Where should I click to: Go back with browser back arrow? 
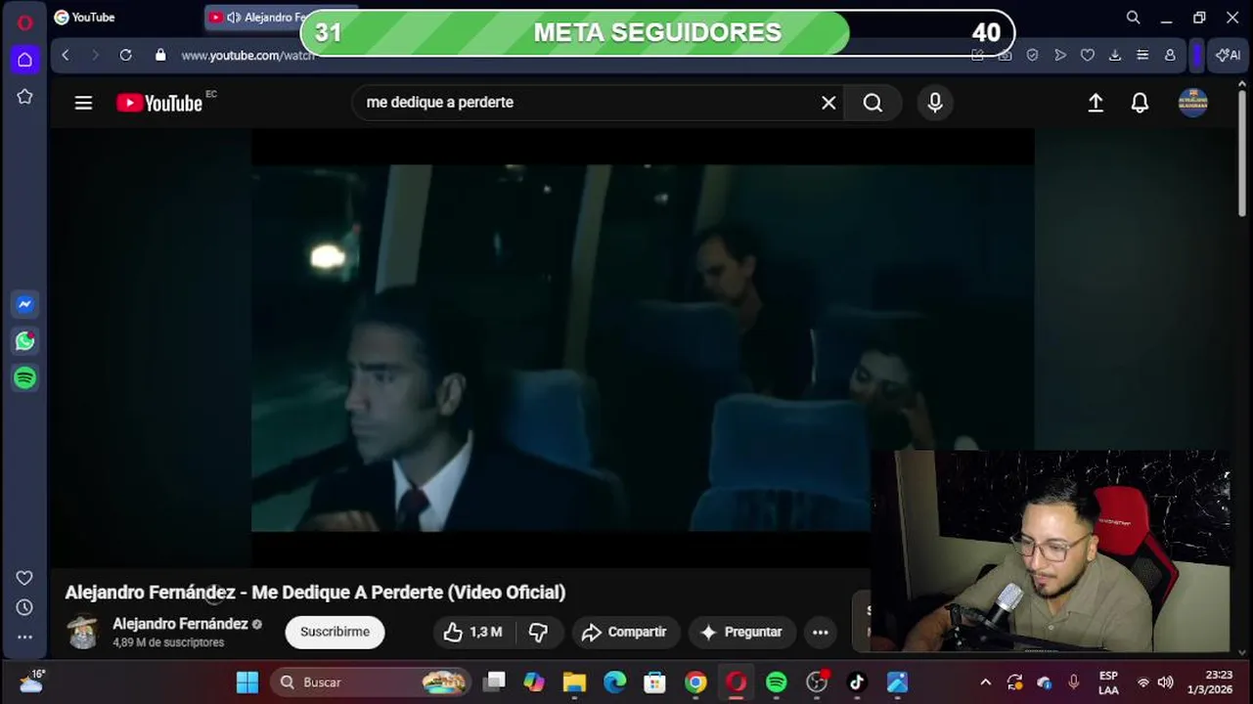click(66, 56)
